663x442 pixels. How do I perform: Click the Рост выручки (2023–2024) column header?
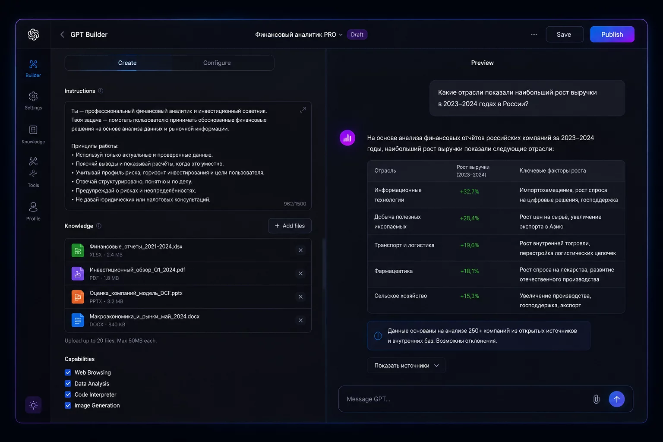pos(473,171)
